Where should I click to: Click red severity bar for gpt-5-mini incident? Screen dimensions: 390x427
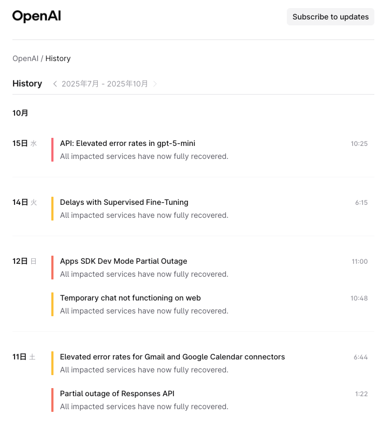[52, 150]
